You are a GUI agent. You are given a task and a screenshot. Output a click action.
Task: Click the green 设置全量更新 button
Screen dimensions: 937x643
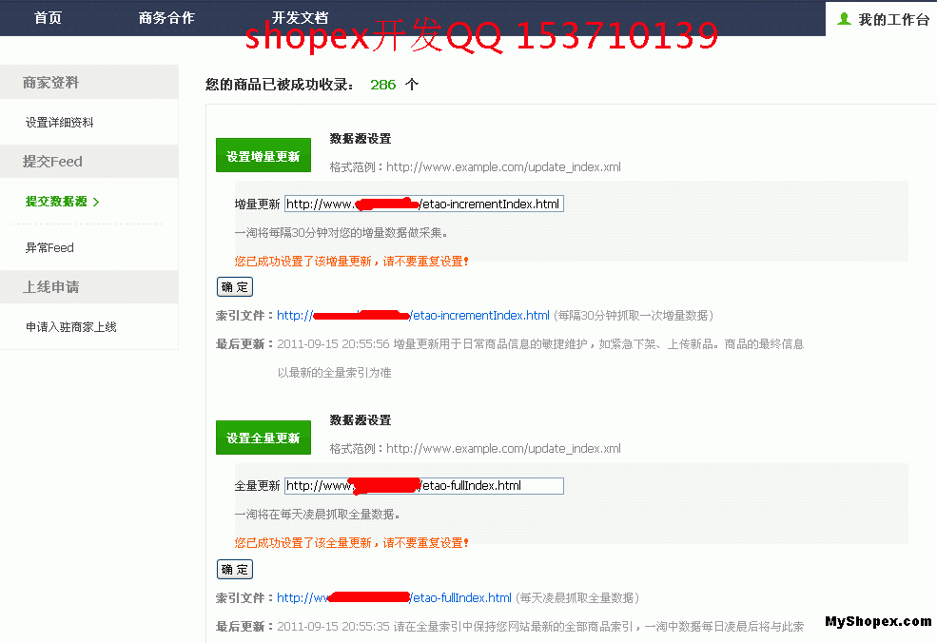(264, 438)
